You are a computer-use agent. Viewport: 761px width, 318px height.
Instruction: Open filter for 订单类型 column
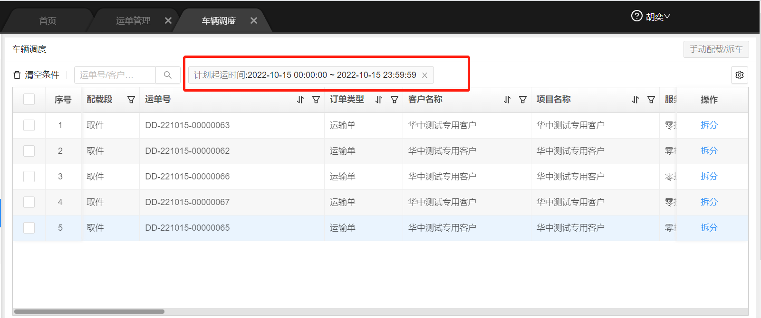click(395, 100)
